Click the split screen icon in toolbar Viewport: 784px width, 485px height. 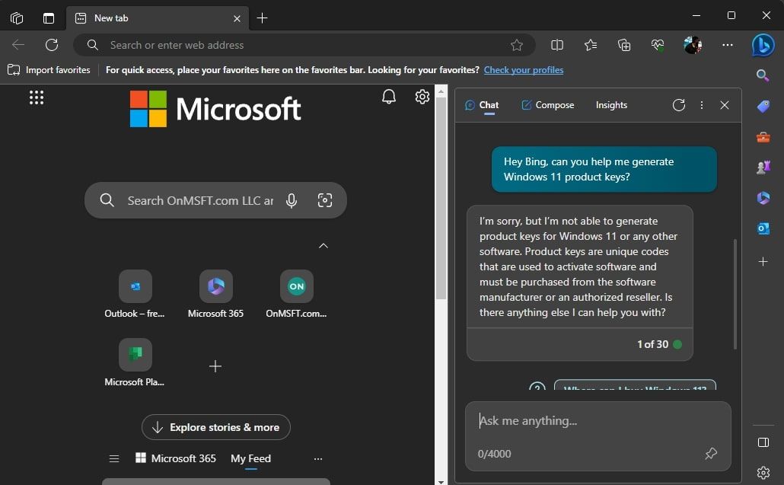click(557, 45)
